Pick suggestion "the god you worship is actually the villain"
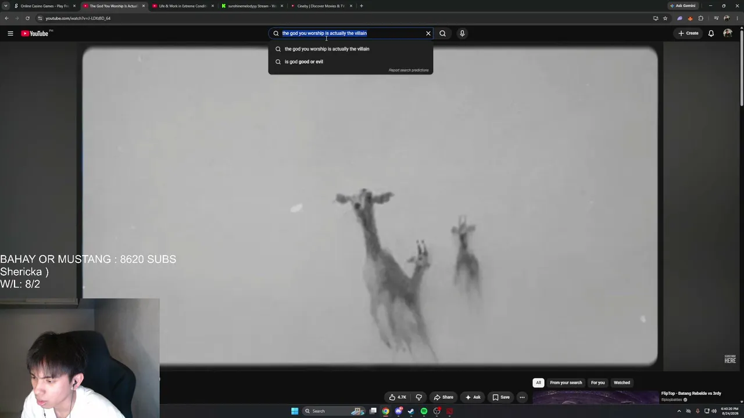 point(350,49)
